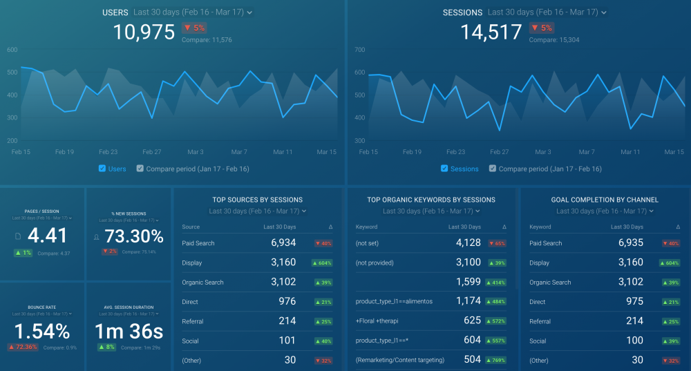Screen dimensions: 691x371
Task: Click the red 5% decrease badge for Sessions
Action: click(x=542, y=28)
